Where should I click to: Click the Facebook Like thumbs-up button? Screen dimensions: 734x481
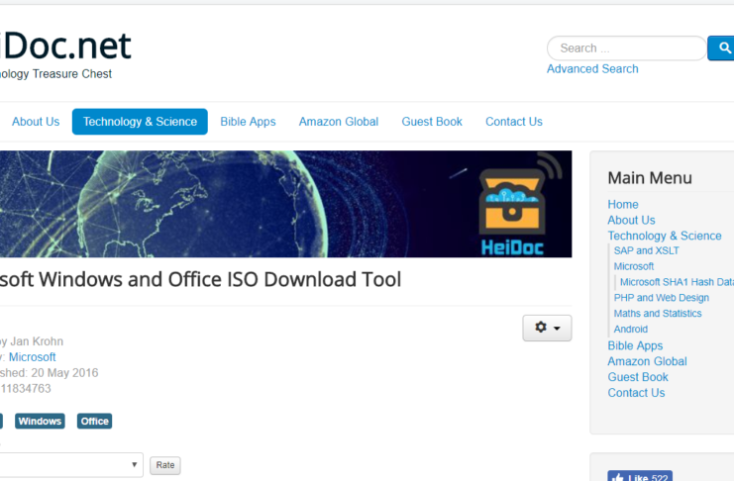pyautogui.click(x=640, y=476)
